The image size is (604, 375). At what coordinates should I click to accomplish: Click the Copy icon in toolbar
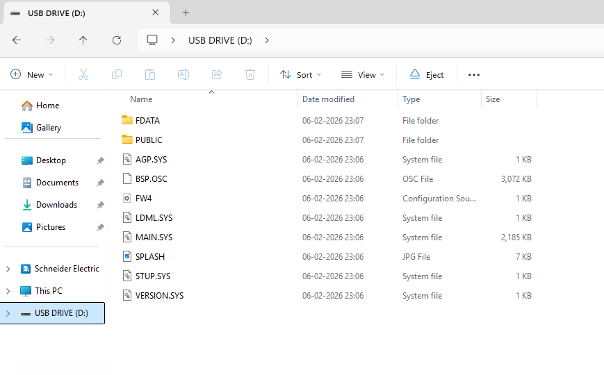[117, 74]
